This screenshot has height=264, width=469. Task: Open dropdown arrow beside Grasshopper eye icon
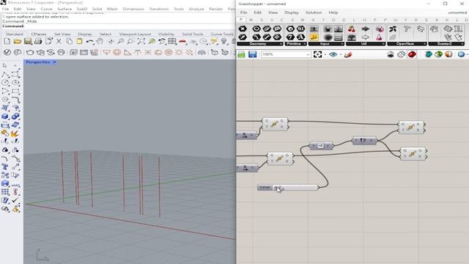point(340,54)
